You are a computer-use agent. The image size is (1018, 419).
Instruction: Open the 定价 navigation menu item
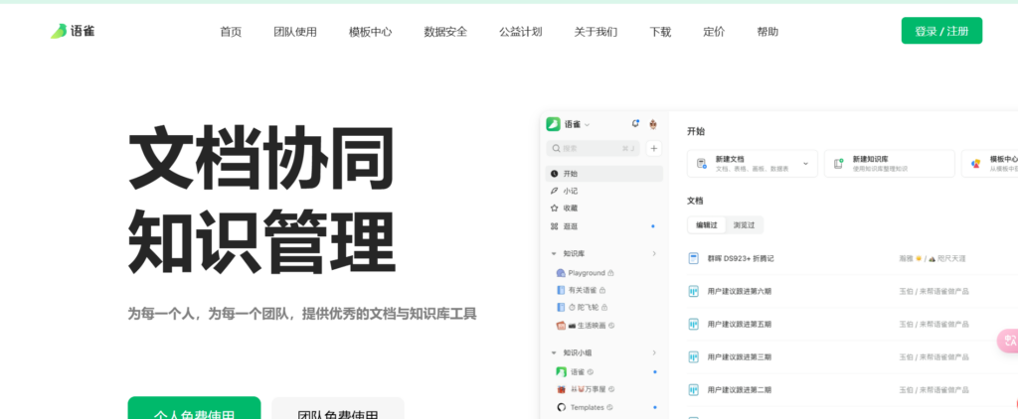click(714, 32)
